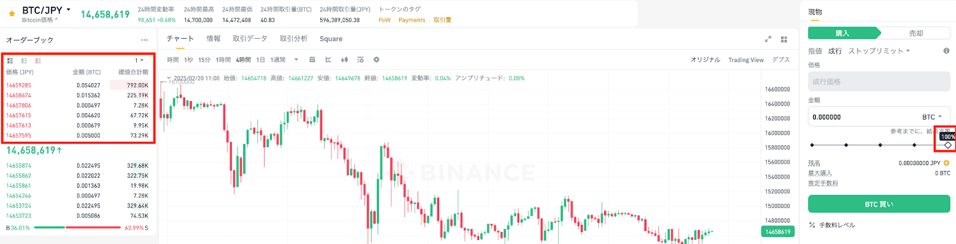956x244 pixels.
Task: Expand the ストップリミット order type dropdown
Action: (879, 51)
